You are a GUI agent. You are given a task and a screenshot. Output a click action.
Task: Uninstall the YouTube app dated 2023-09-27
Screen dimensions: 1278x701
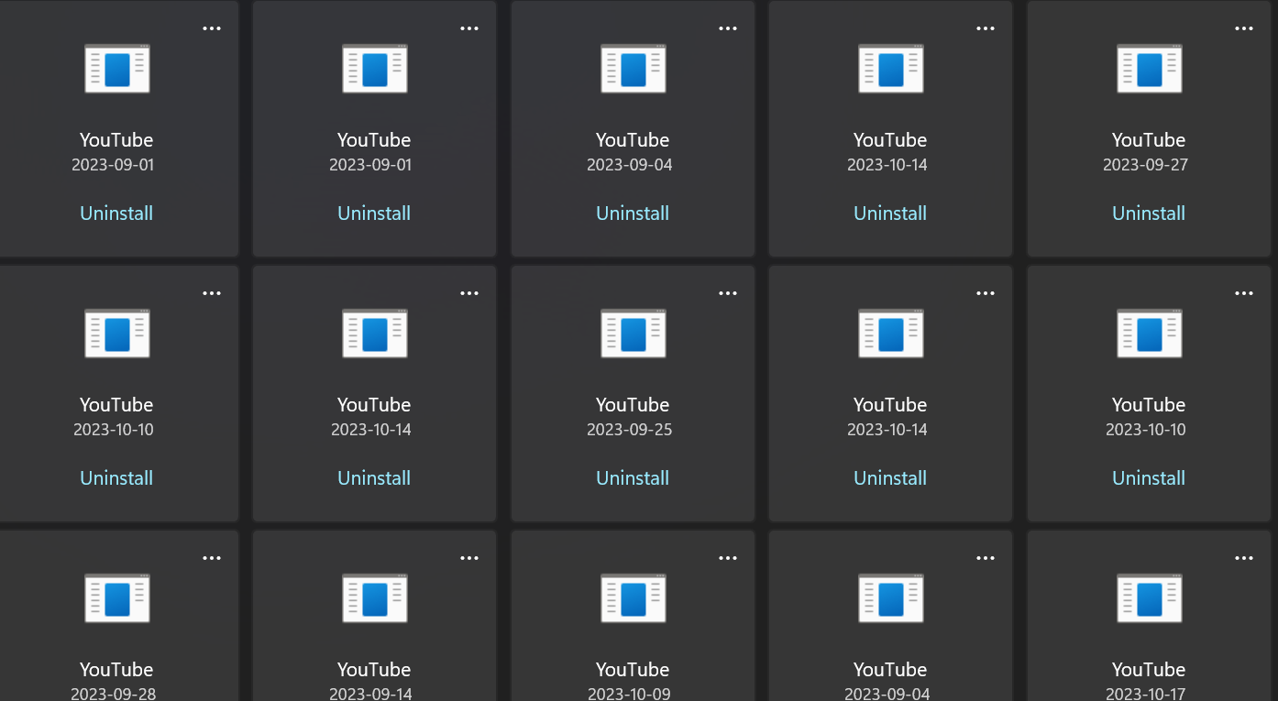coord(1149,213)
